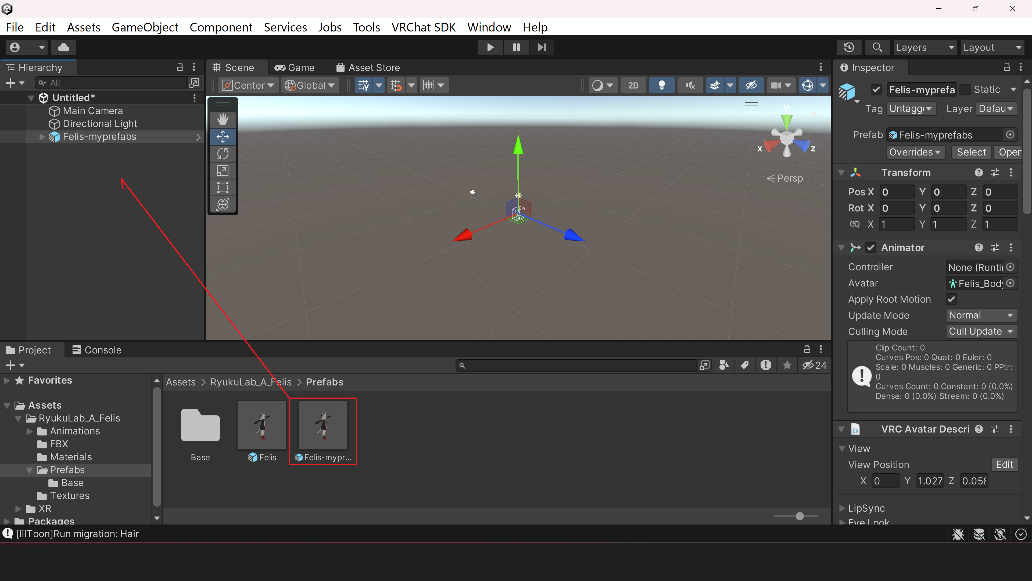Image resolution: width=1032 pixels, height=581 pixels.
Task: Toggle Apply Root Motion checkbox
Action: pos(951,299)
